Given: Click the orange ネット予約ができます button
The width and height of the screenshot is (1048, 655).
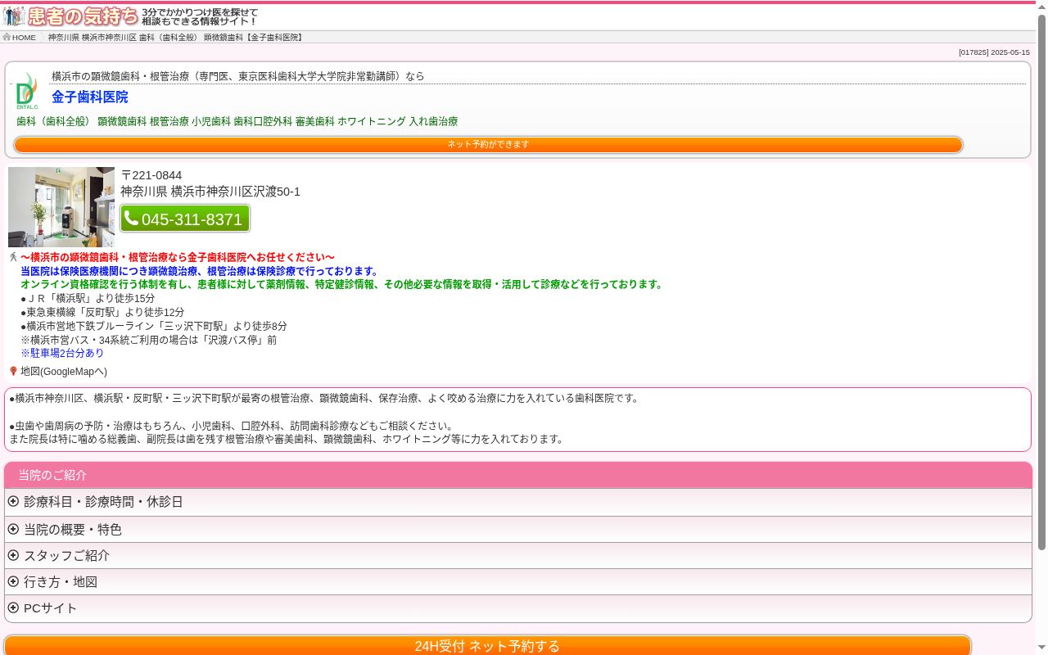Looking at the screenshot, I should click(x=488, y=145).
